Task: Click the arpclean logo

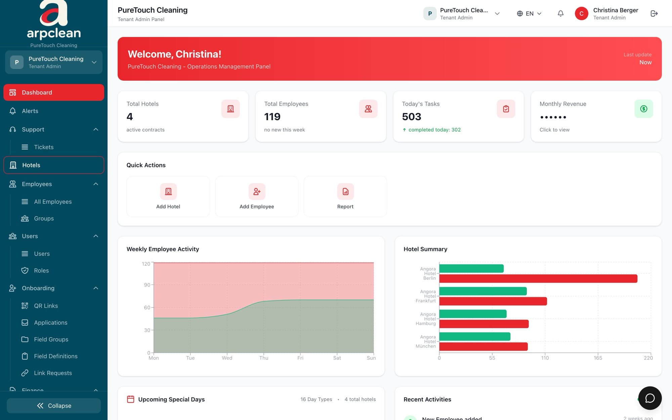Action: [x=54, y=20]
